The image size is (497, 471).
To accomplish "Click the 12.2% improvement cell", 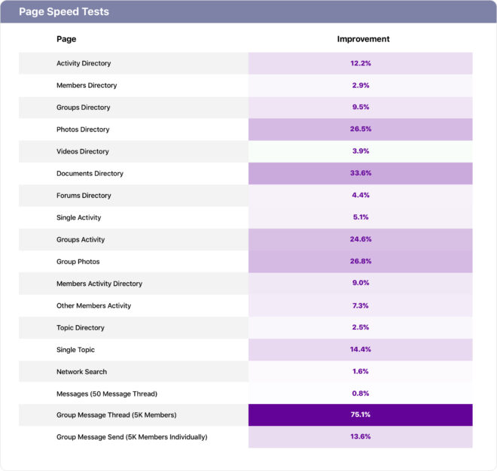I will [x=361, y=63].
